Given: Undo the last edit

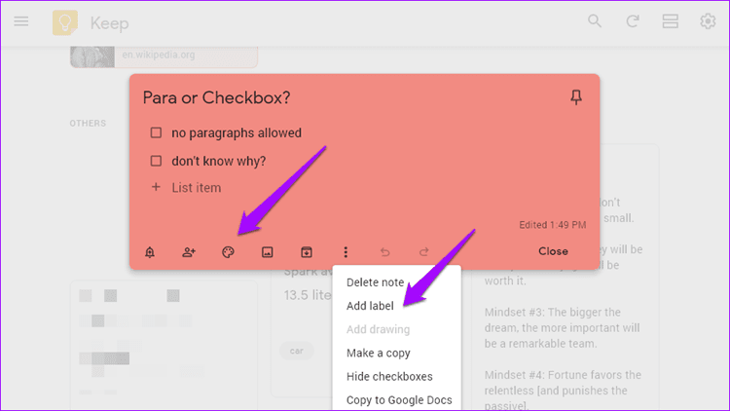Looking at the screenshot, I should pyautogui.click(x=385, y=252).
